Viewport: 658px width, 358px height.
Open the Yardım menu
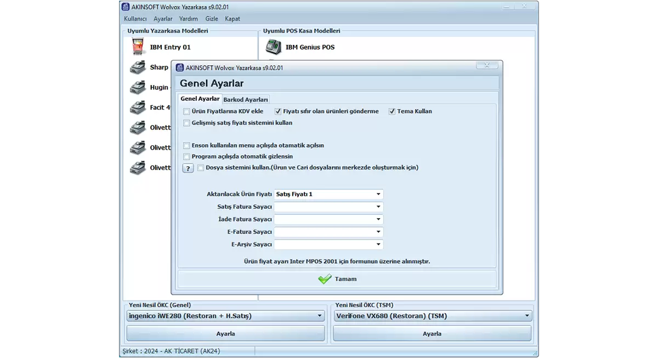coord(189,19)
